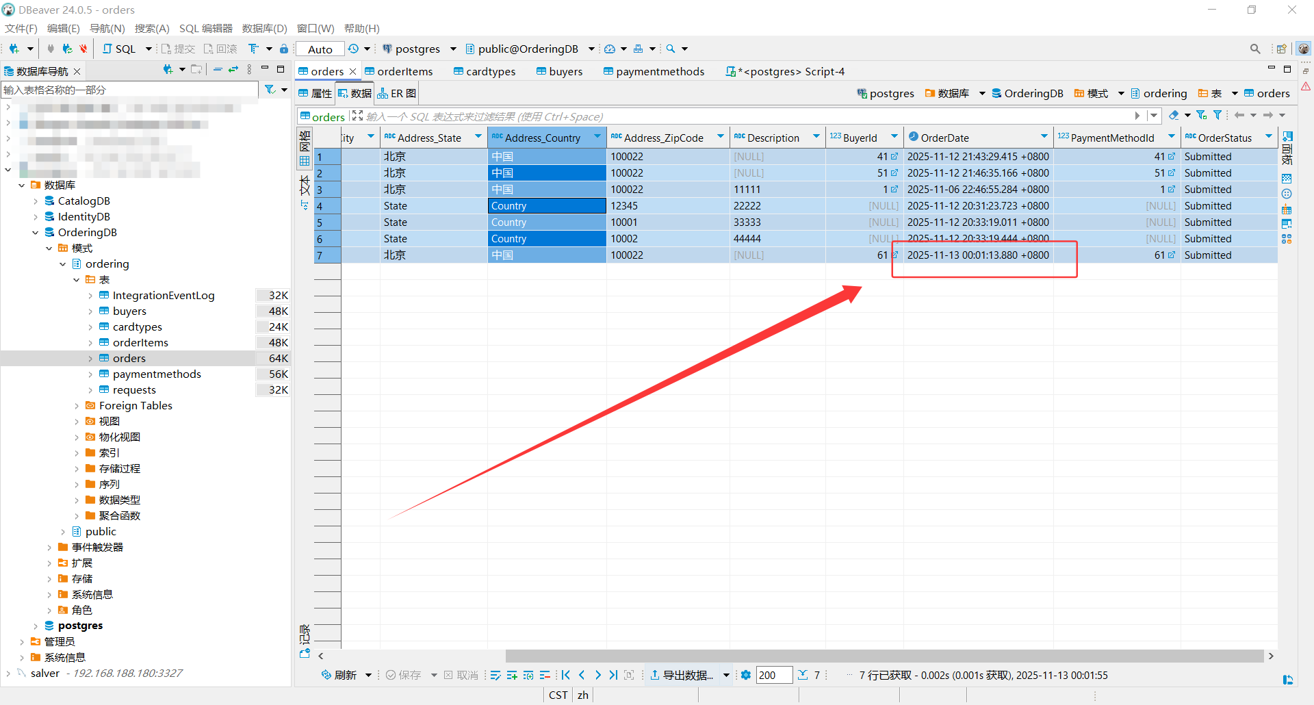Select the IntegrationEventLog table in navigator
Image resolution: width=1314 pixels, height=705 pixels.
tap(164, 296)
